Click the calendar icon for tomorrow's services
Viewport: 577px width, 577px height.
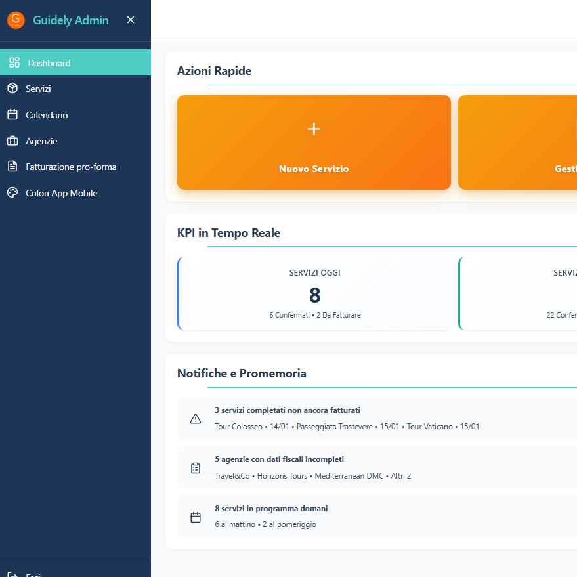pyautogui.click(x=196, y=517)
